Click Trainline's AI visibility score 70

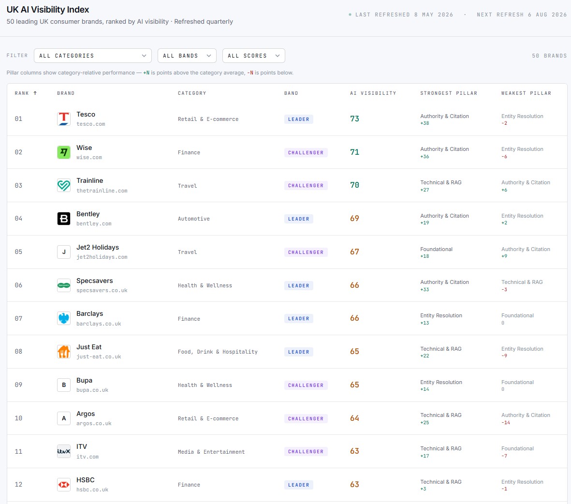[x=355, y=185]
